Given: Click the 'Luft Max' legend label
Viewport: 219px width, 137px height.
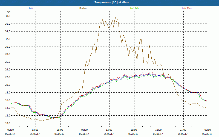Looking at the screenshot, I should (x=187, y=8).
